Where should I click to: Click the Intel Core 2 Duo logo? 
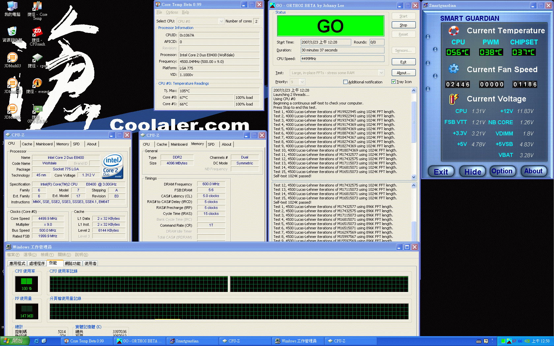113,166
